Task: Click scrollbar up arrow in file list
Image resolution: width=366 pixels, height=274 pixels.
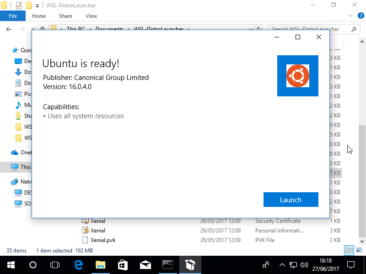Action: tap(362, 42)
